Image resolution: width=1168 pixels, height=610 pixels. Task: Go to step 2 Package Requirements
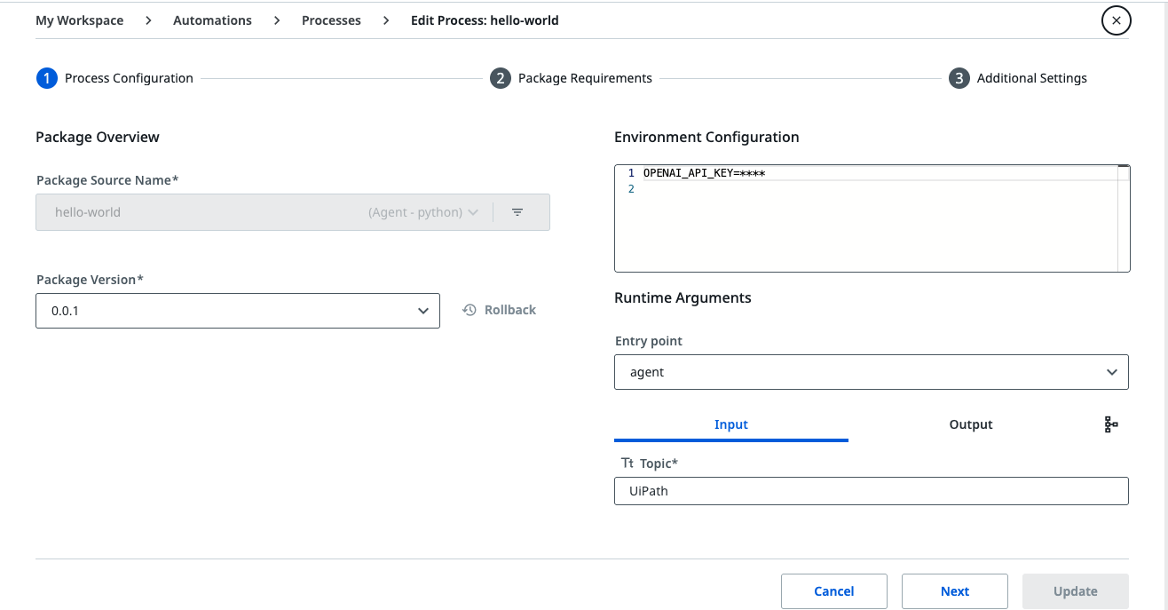[x=571, y=78]
